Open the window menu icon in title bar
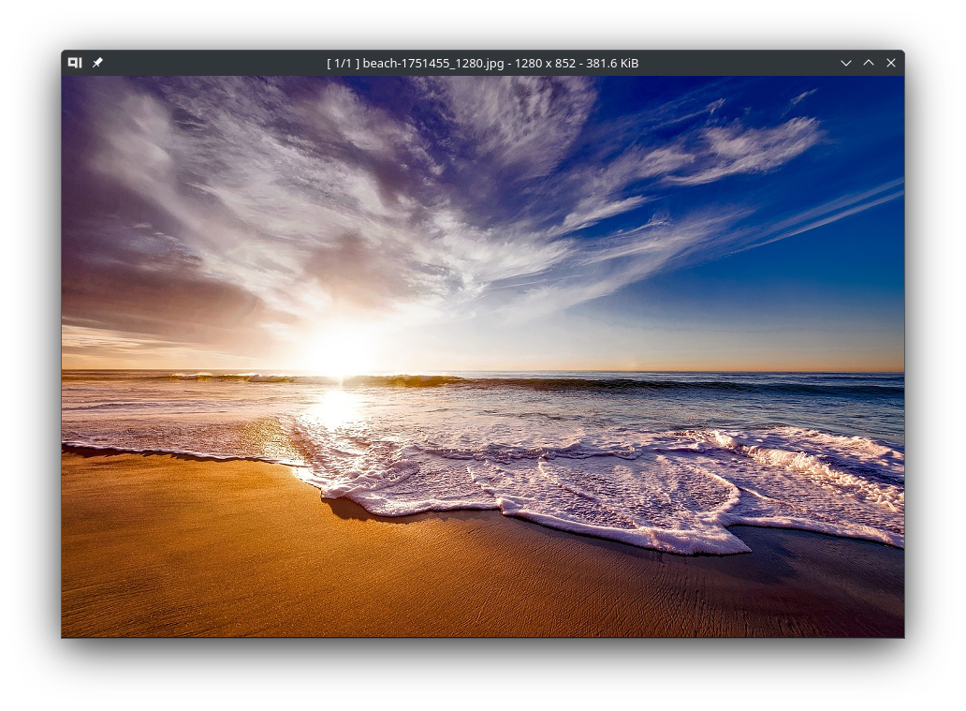Viewport: 966px width, 711px height. 75,63
